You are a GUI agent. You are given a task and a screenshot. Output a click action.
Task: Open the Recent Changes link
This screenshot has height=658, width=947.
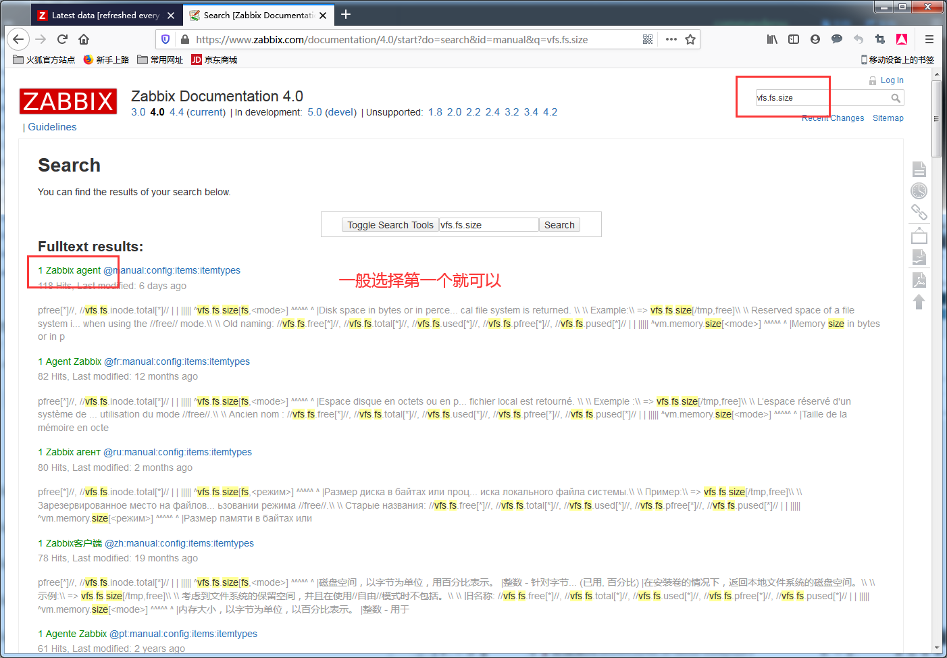pos(833,118)
